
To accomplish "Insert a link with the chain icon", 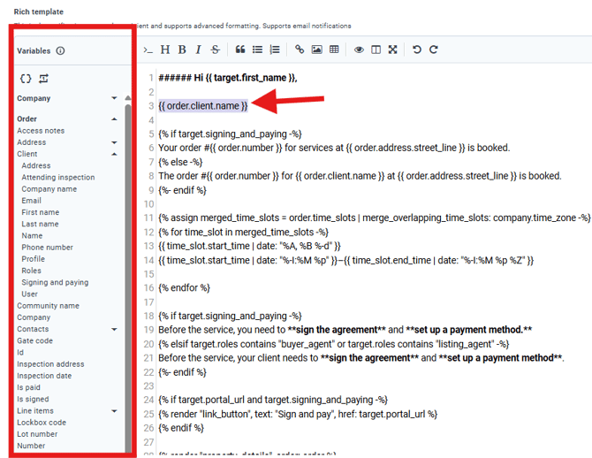I will pyautogui.click(x=300, y=50).
